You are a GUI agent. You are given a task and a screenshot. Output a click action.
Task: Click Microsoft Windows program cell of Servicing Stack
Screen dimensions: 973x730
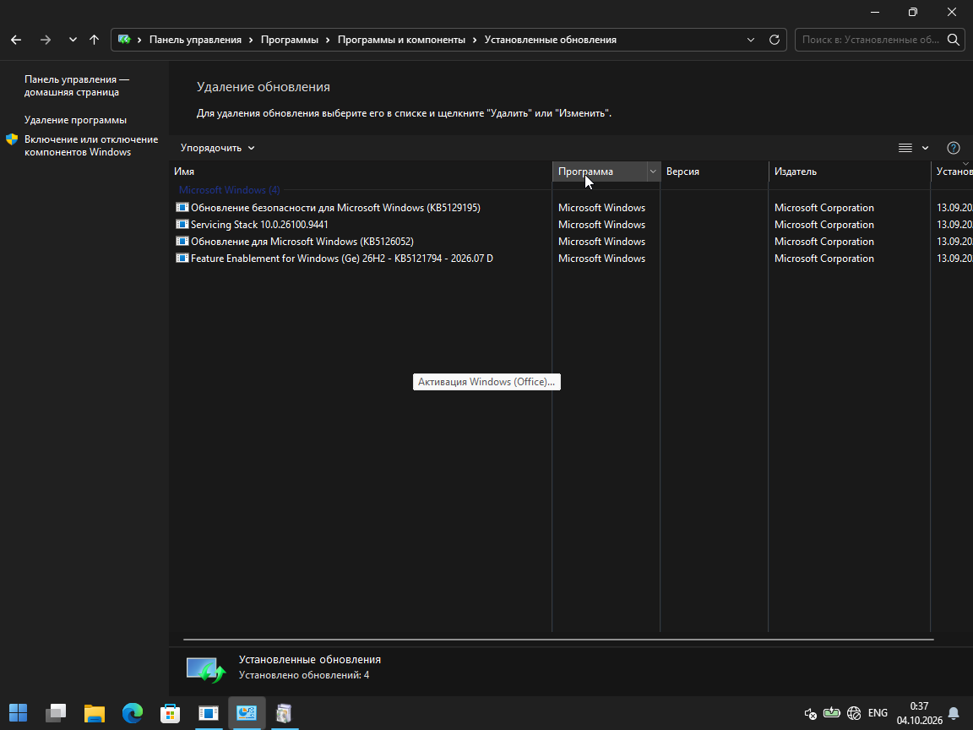[x=601, y=224]
